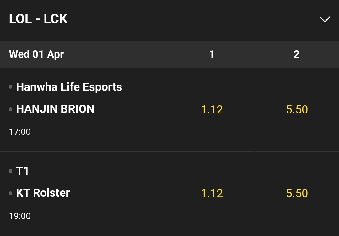
Task: Pick KT Rolster to win at 5.50
Action: (297, 194)
